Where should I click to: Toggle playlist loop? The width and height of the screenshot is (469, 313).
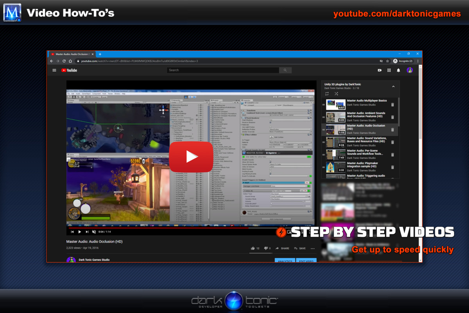[327, 94]
